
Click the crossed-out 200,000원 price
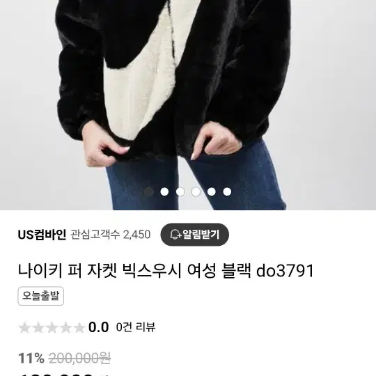79,359
